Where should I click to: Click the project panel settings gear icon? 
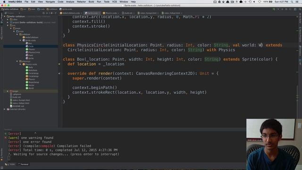[51, 13]
